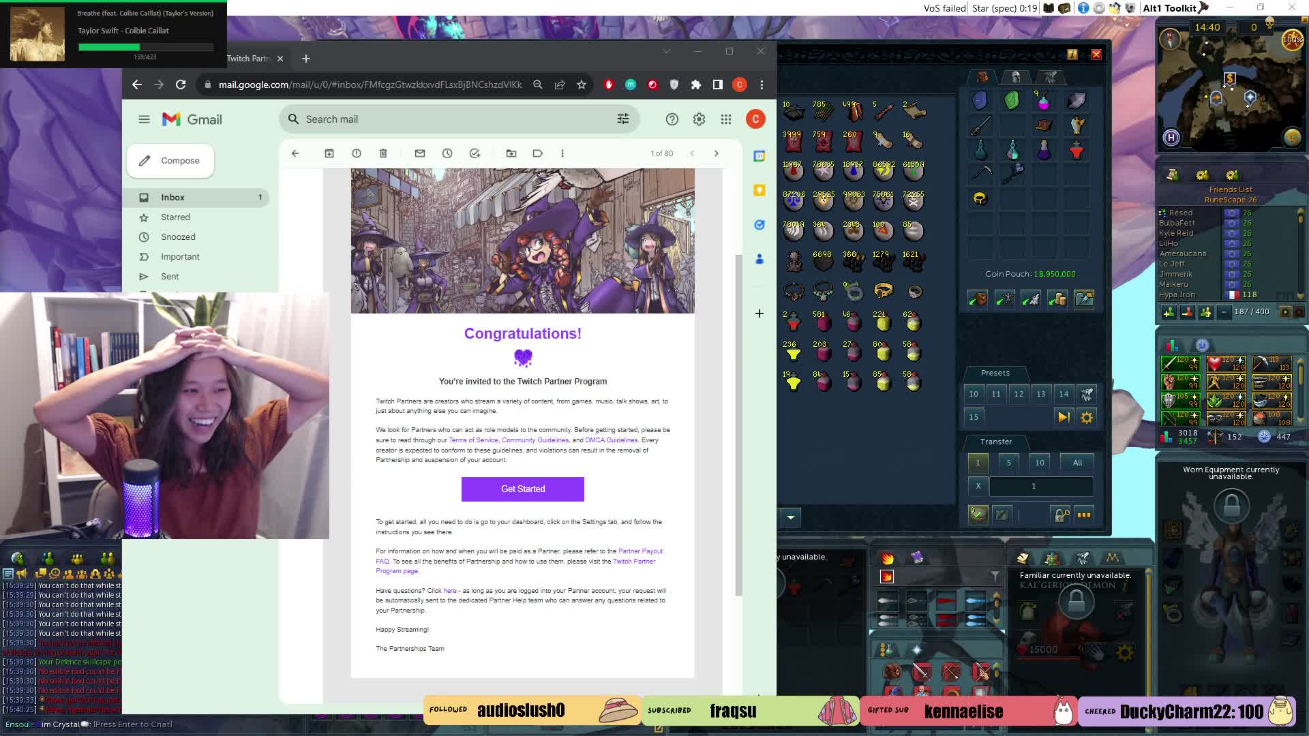Get add-ons with the plus icon

tap(759, 313)
